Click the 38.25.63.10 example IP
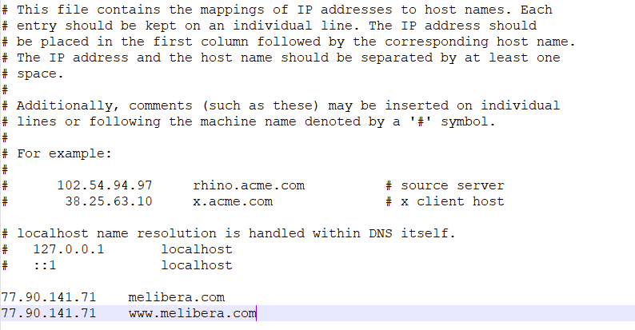This screenshot has height=330, width=635. click(109, 201)
